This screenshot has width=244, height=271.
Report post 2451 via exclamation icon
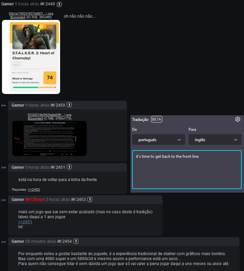(69, 167)
